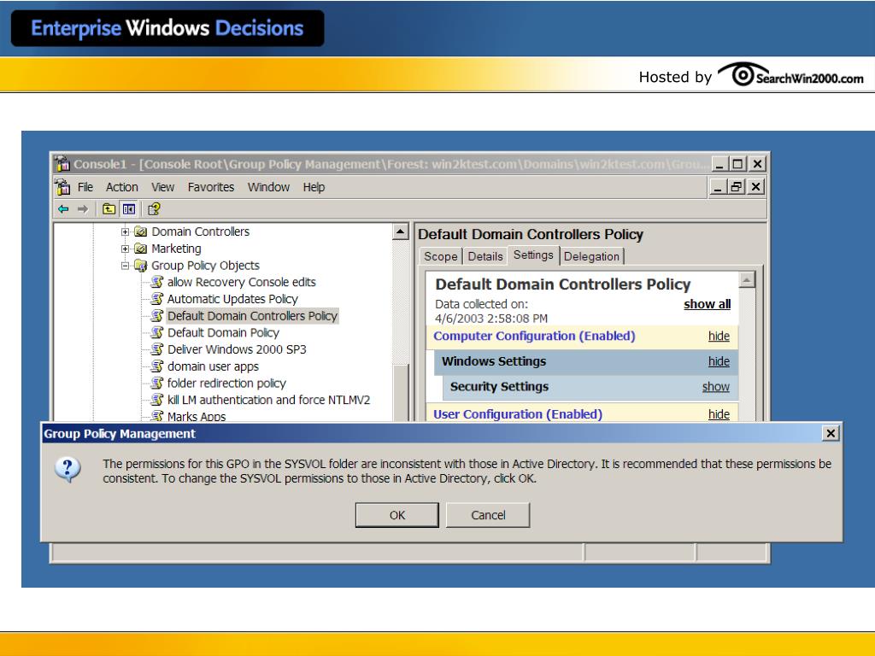Open the Action menu
The image size is (875, 656).
[121, 187]
